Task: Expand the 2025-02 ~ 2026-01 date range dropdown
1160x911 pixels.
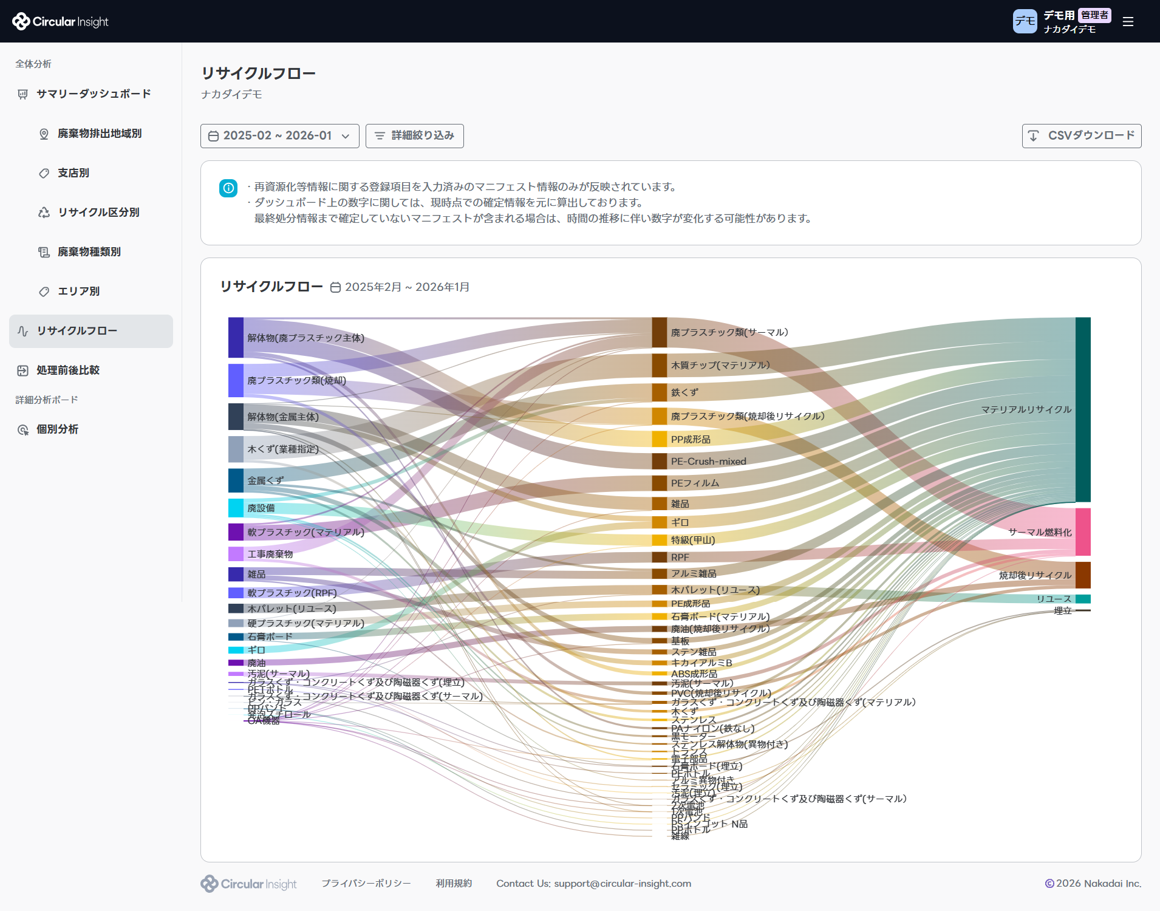Action: [280, 136]
